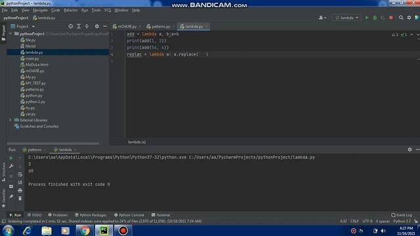Open the lambda run configuration dropdown
The image size is (420, 236).
point(346,18)
